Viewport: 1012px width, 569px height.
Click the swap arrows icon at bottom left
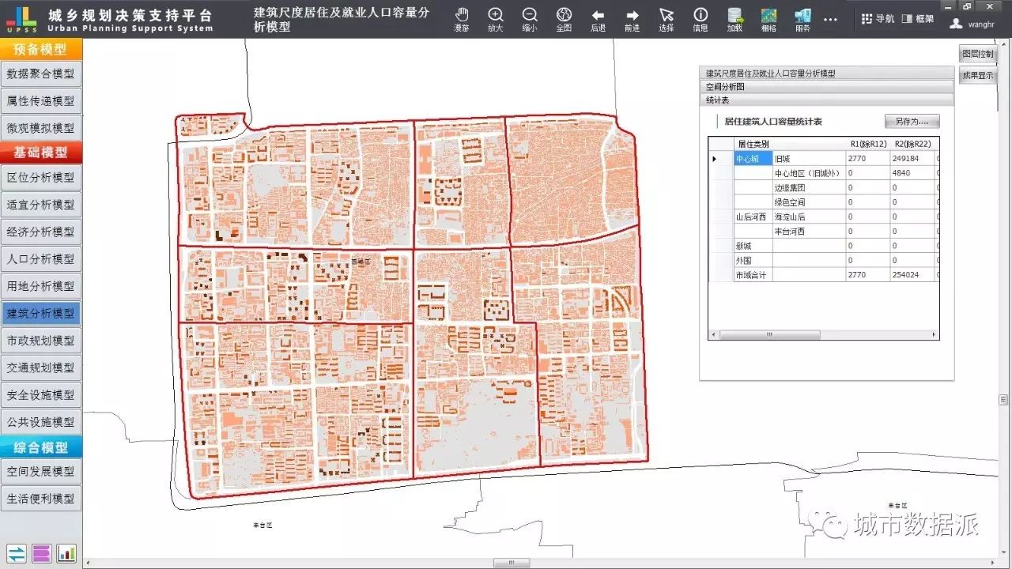(17, 553)
